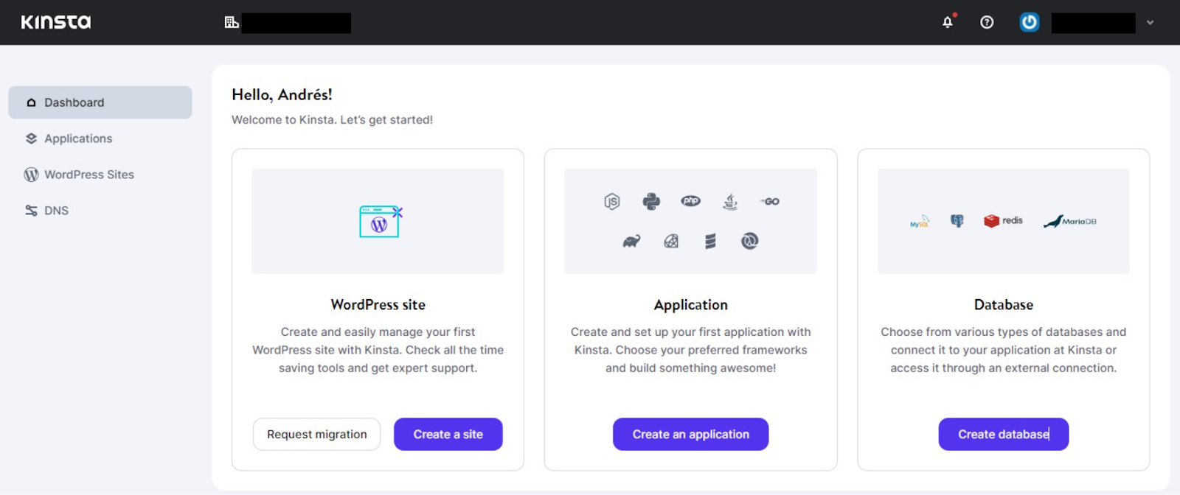Click the circular logo ending Application icons
Image resolution: width=1180 pixels, height=495 pixels.
(750, 241)
